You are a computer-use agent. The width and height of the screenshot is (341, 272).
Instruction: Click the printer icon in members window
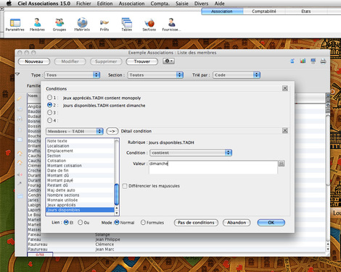(323, 61)
